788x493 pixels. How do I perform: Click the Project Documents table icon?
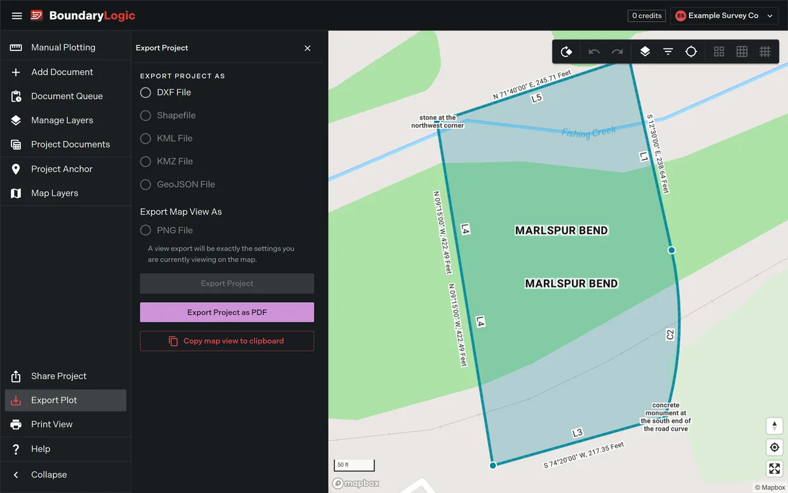pyautogui.click(x=17, y=144)
